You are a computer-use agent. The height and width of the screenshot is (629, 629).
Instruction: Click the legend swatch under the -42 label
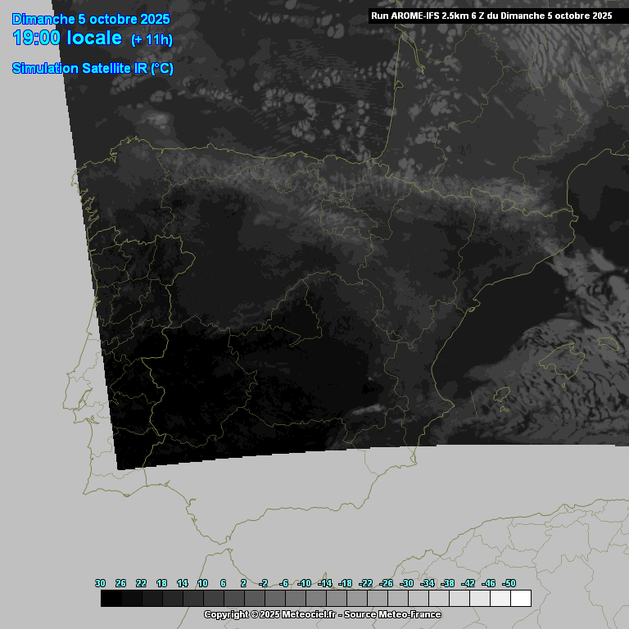[479, 599]
